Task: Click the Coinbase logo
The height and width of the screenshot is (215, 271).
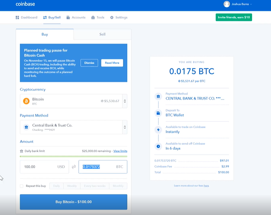Action: coord(25,4)
